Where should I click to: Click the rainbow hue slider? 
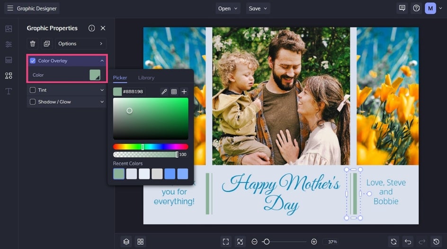151,147
